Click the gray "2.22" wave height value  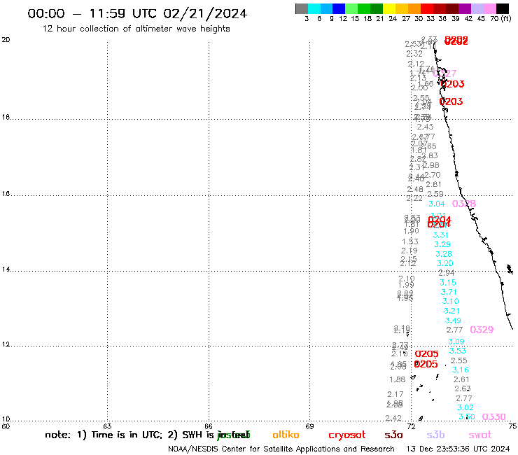click(x=414, y=198)
